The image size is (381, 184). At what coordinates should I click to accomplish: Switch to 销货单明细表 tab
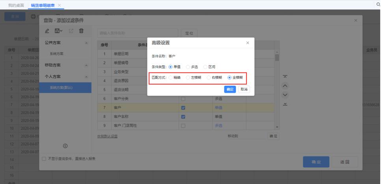pyautogui.click(x=43, y=5)
